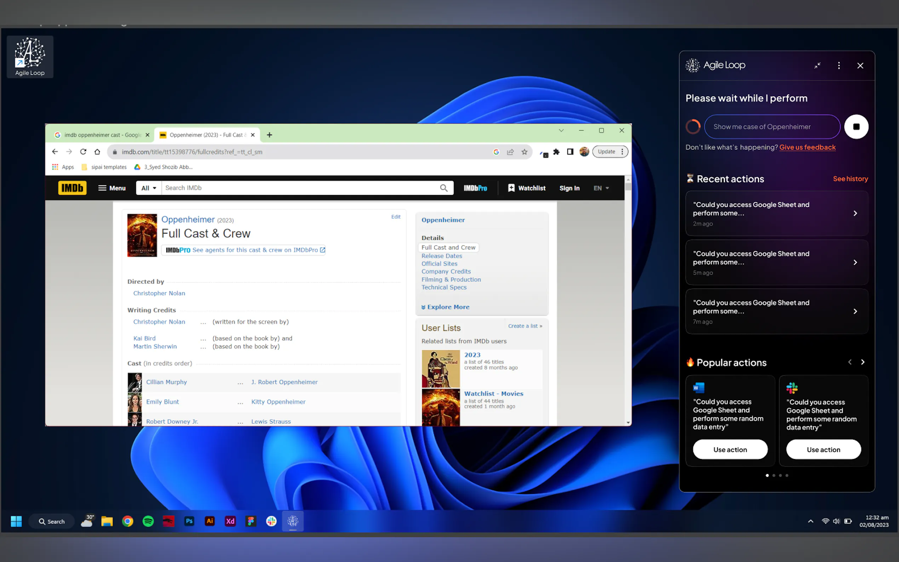Launch File Explorer from taskbar
Screen dimensions: 899x562
(107, 522)
